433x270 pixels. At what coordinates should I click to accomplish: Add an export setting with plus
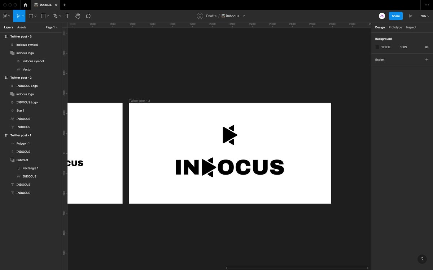coord(427,60)
